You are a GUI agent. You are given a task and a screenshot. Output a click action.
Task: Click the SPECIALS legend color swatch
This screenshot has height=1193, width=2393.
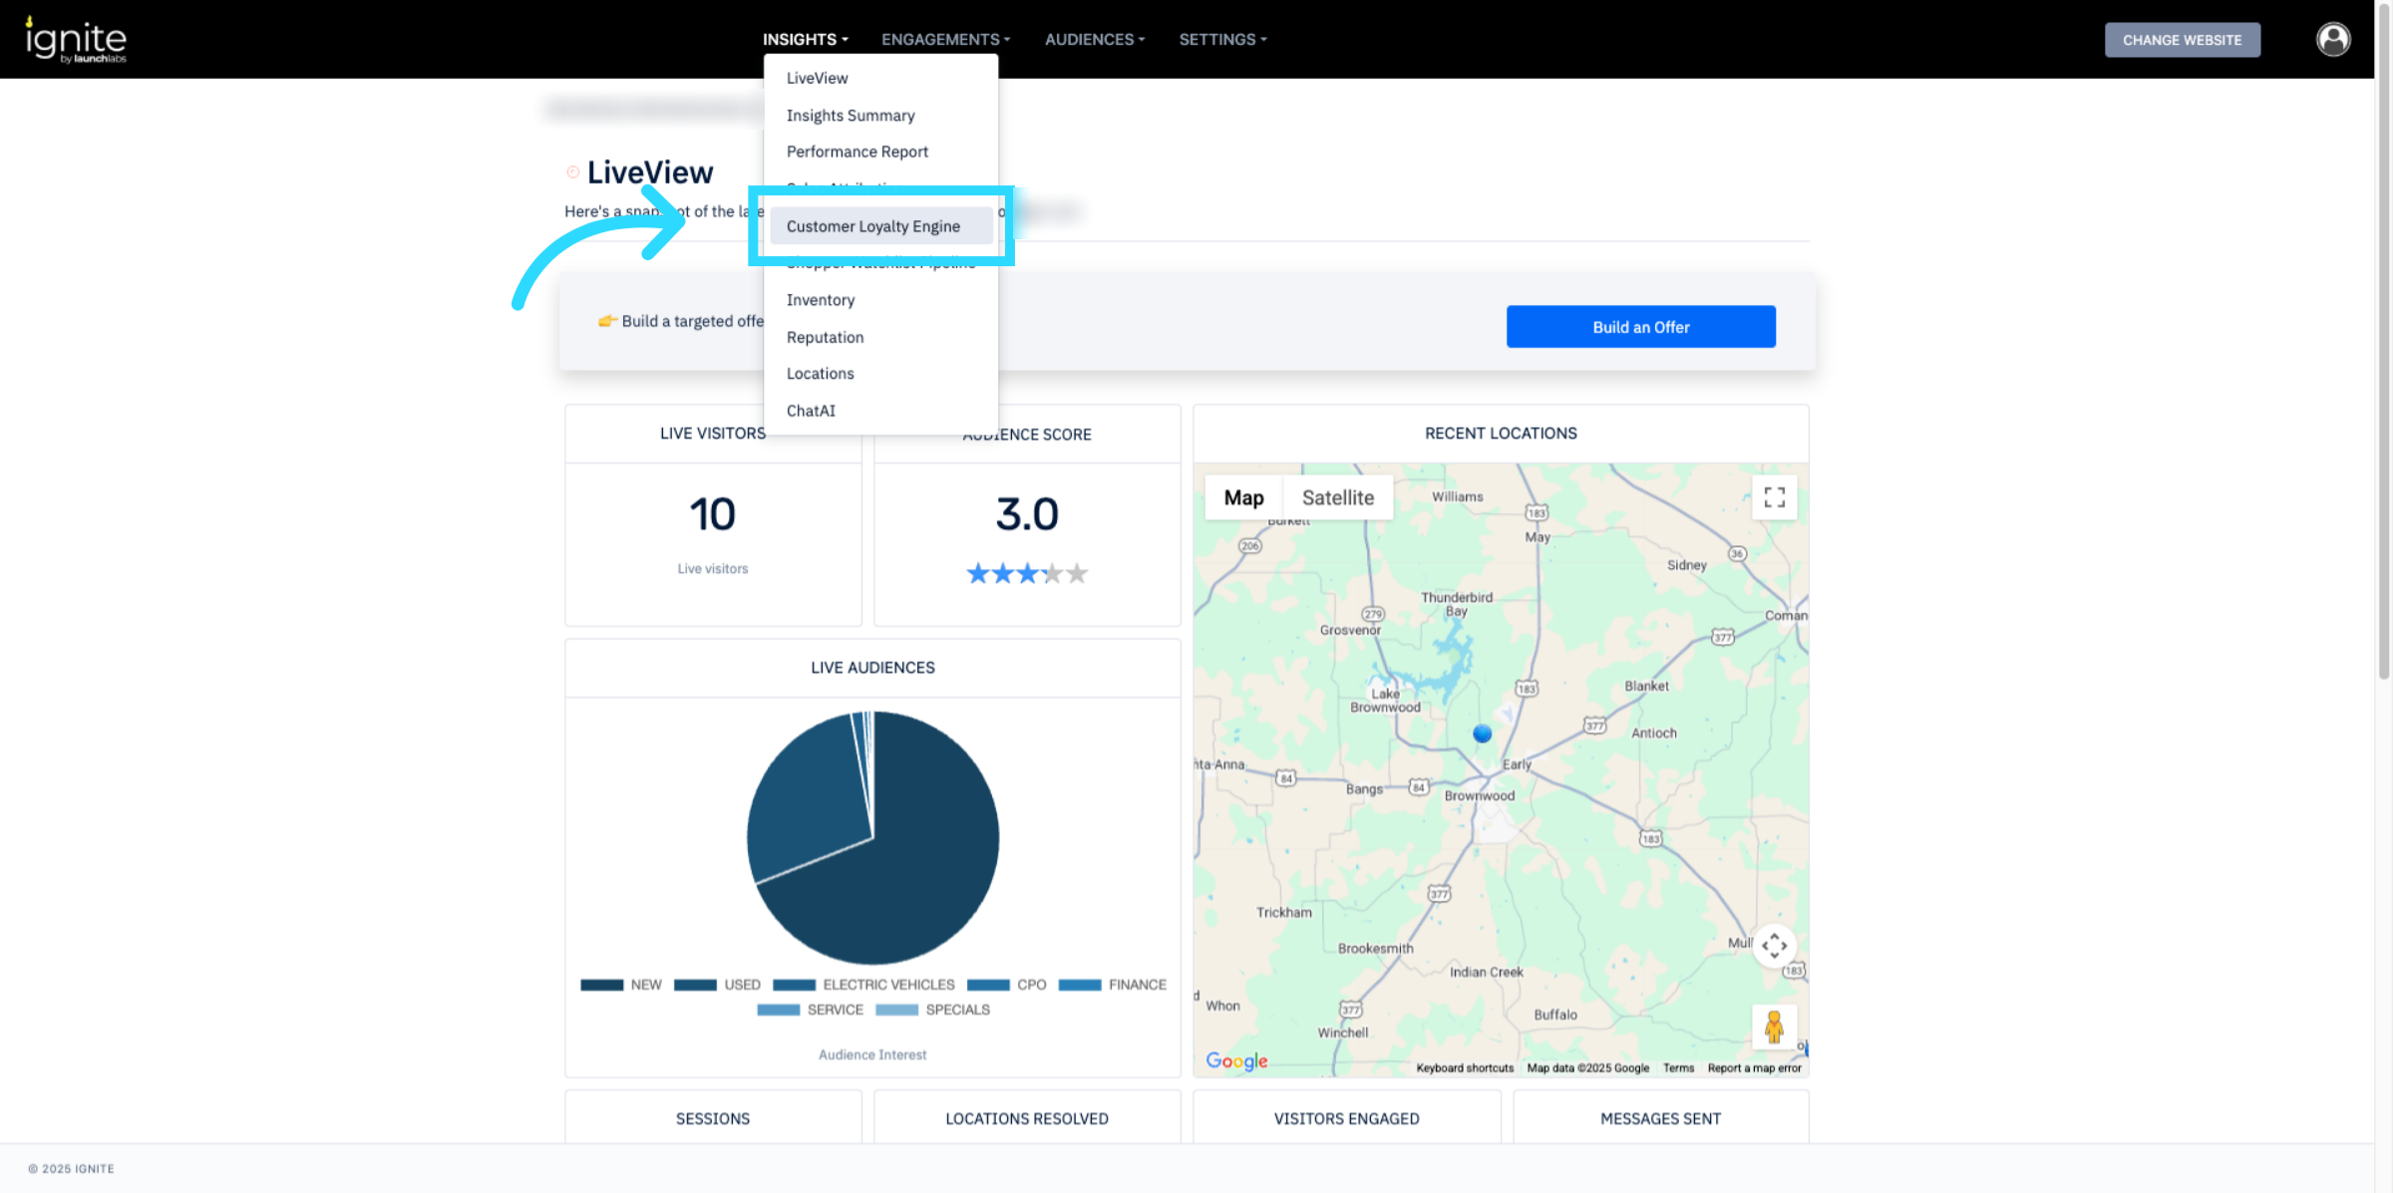click(896, 1010)
